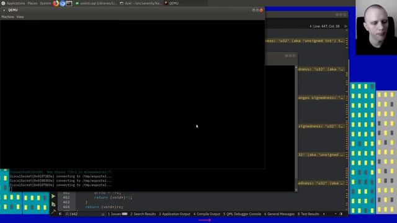Image resolution: width=397 pixels, height=223 pixels.
Task: Open the Applications menu
Action: 16,3
